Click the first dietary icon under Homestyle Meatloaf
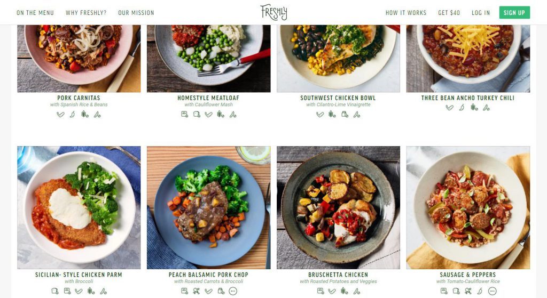This screenshot has width=547, height=298. (184, 114)
